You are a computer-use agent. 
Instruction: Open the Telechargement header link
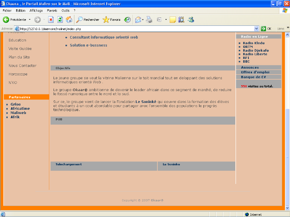[68, 164]
